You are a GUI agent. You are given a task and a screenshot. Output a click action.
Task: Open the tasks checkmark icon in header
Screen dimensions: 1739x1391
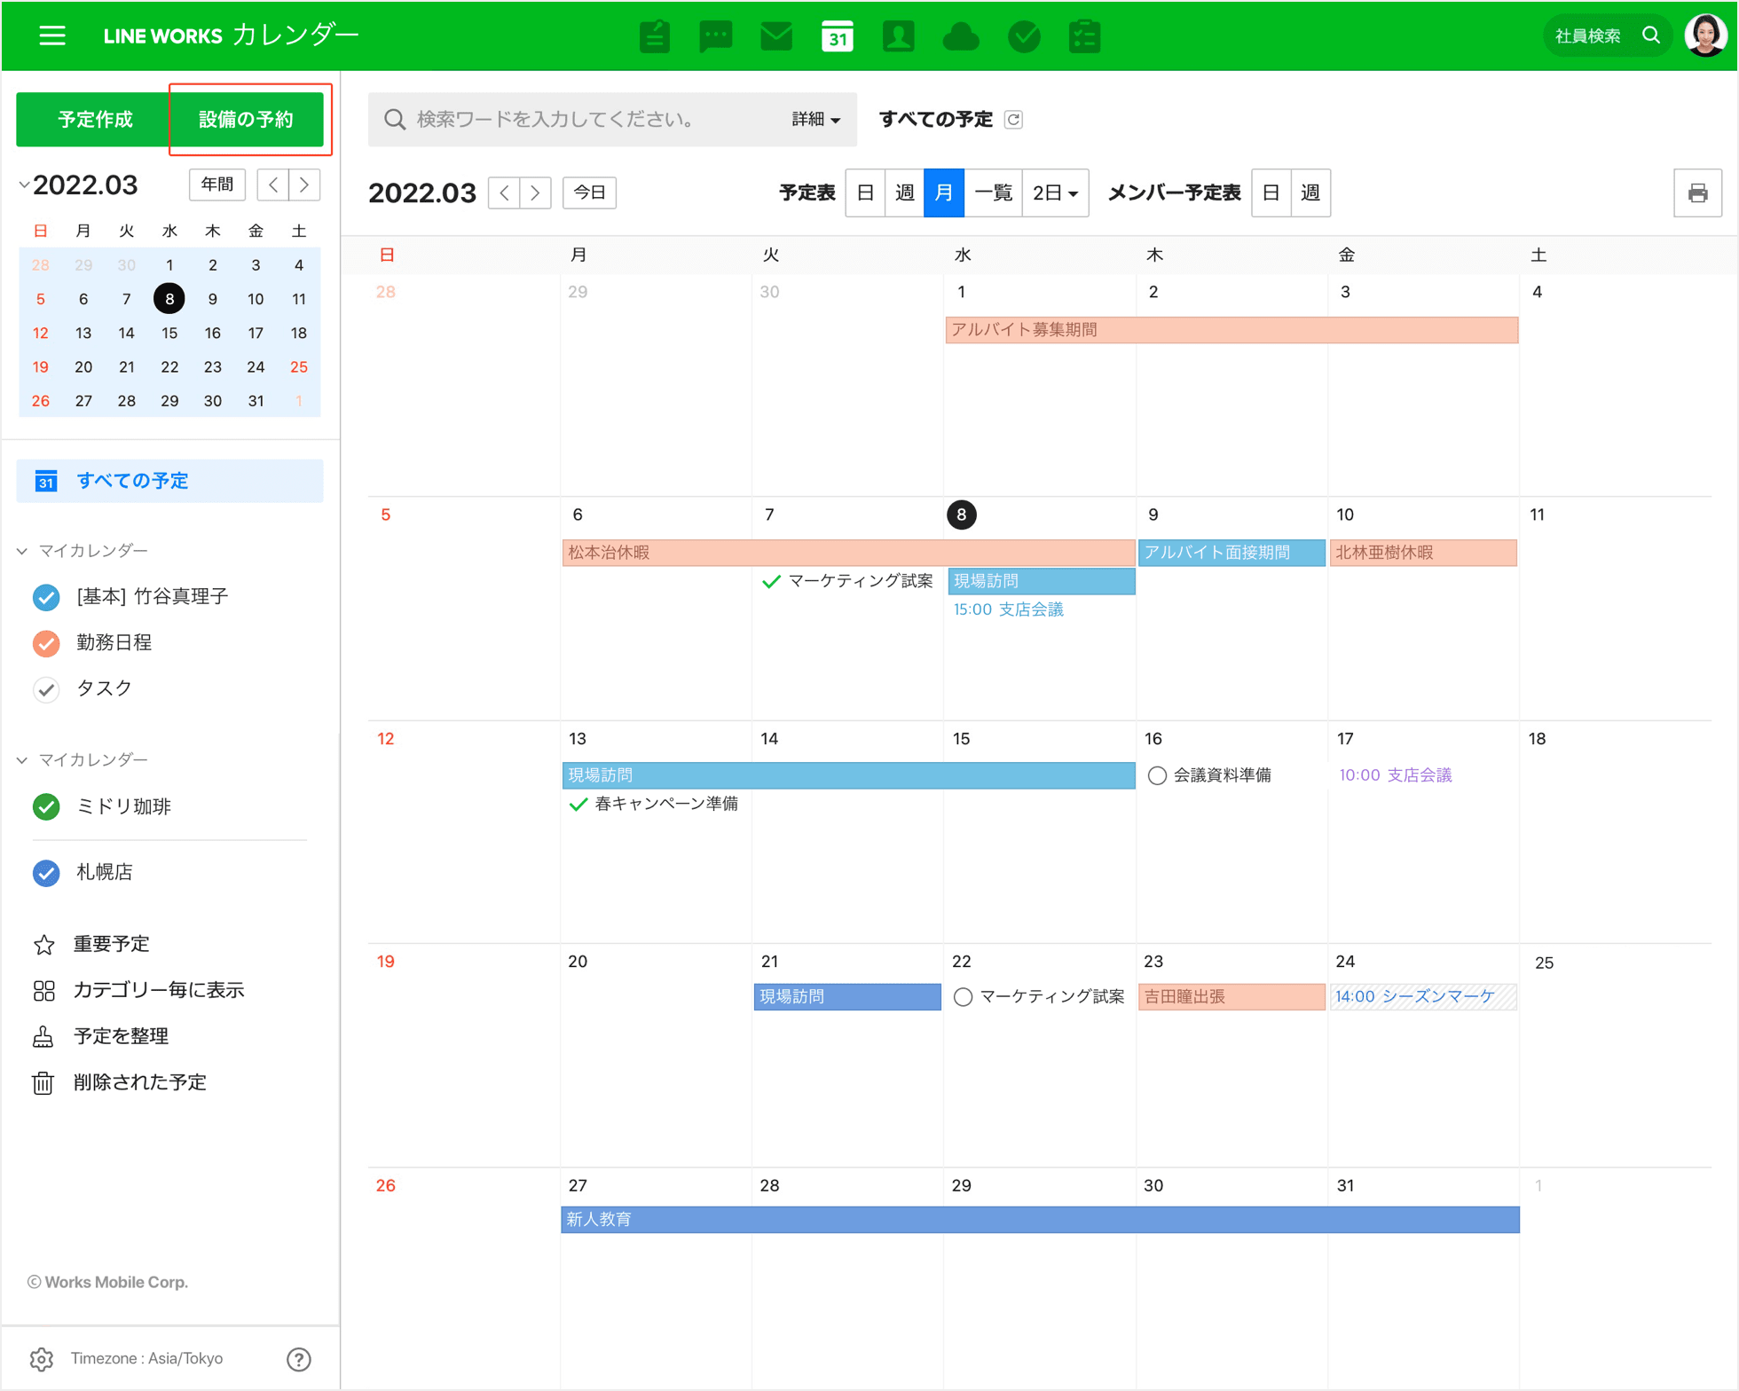[x=1023, y=36]
